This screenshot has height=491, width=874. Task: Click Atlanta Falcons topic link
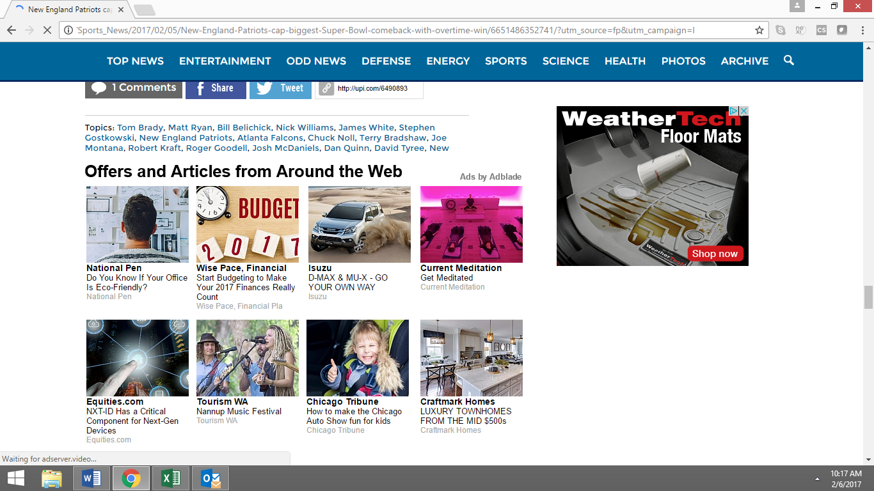(x=270, y=138)
